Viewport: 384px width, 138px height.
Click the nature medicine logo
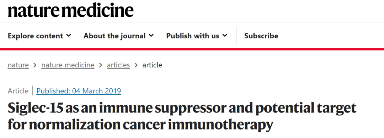70,10
